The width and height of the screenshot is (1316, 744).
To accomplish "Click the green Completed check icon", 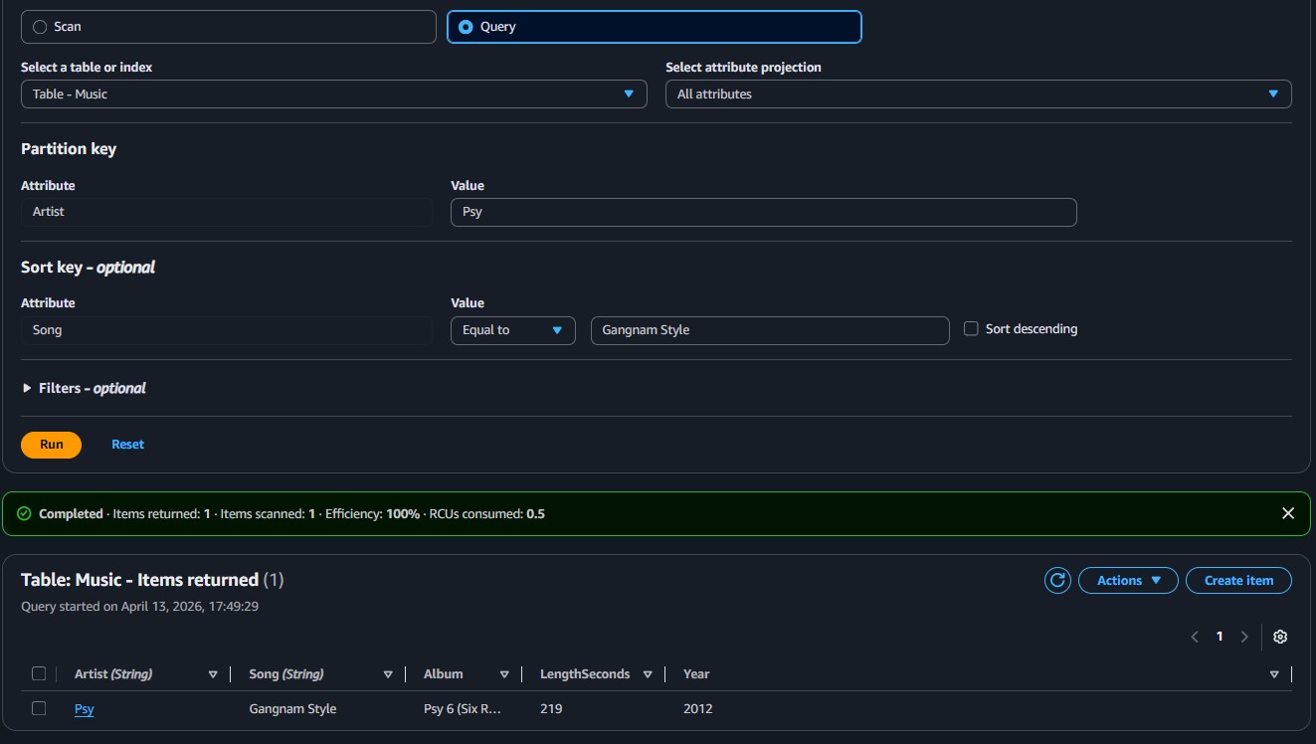I will [x=24, y=514].
